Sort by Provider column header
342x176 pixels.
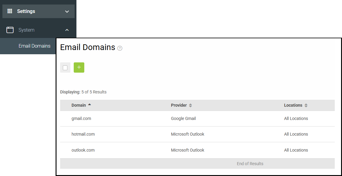tap(179, 105)
